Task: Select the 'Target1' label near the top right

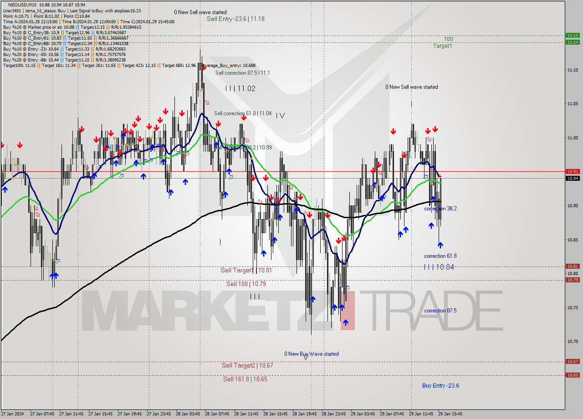Action: click(442, 46)
